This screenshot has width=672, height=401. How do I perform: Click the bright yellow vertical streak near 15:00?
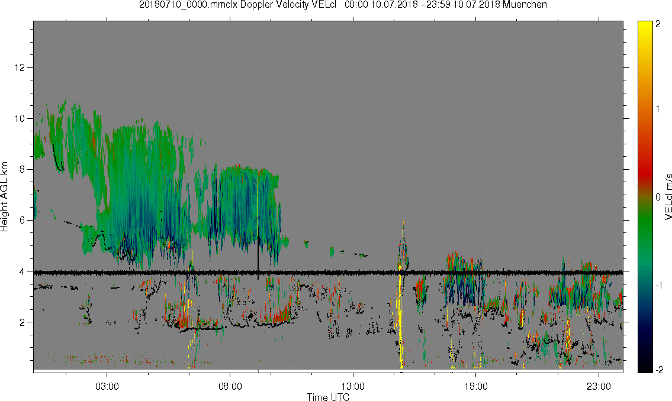point(401,321)
